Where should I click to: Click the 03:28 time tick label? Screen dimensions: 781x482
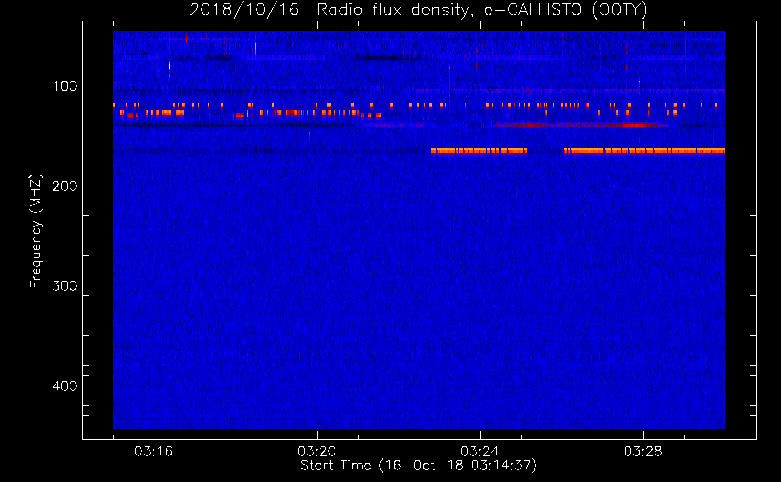[643, 452]
